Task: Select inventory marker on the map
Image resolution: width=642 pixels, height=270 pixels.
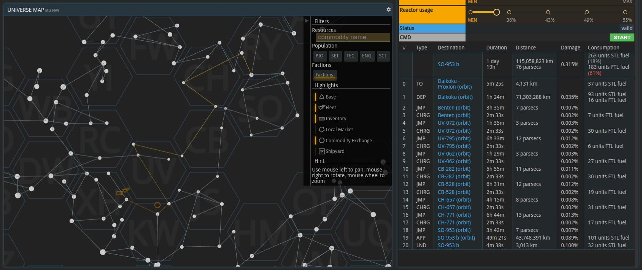Action: coord(119,193)
